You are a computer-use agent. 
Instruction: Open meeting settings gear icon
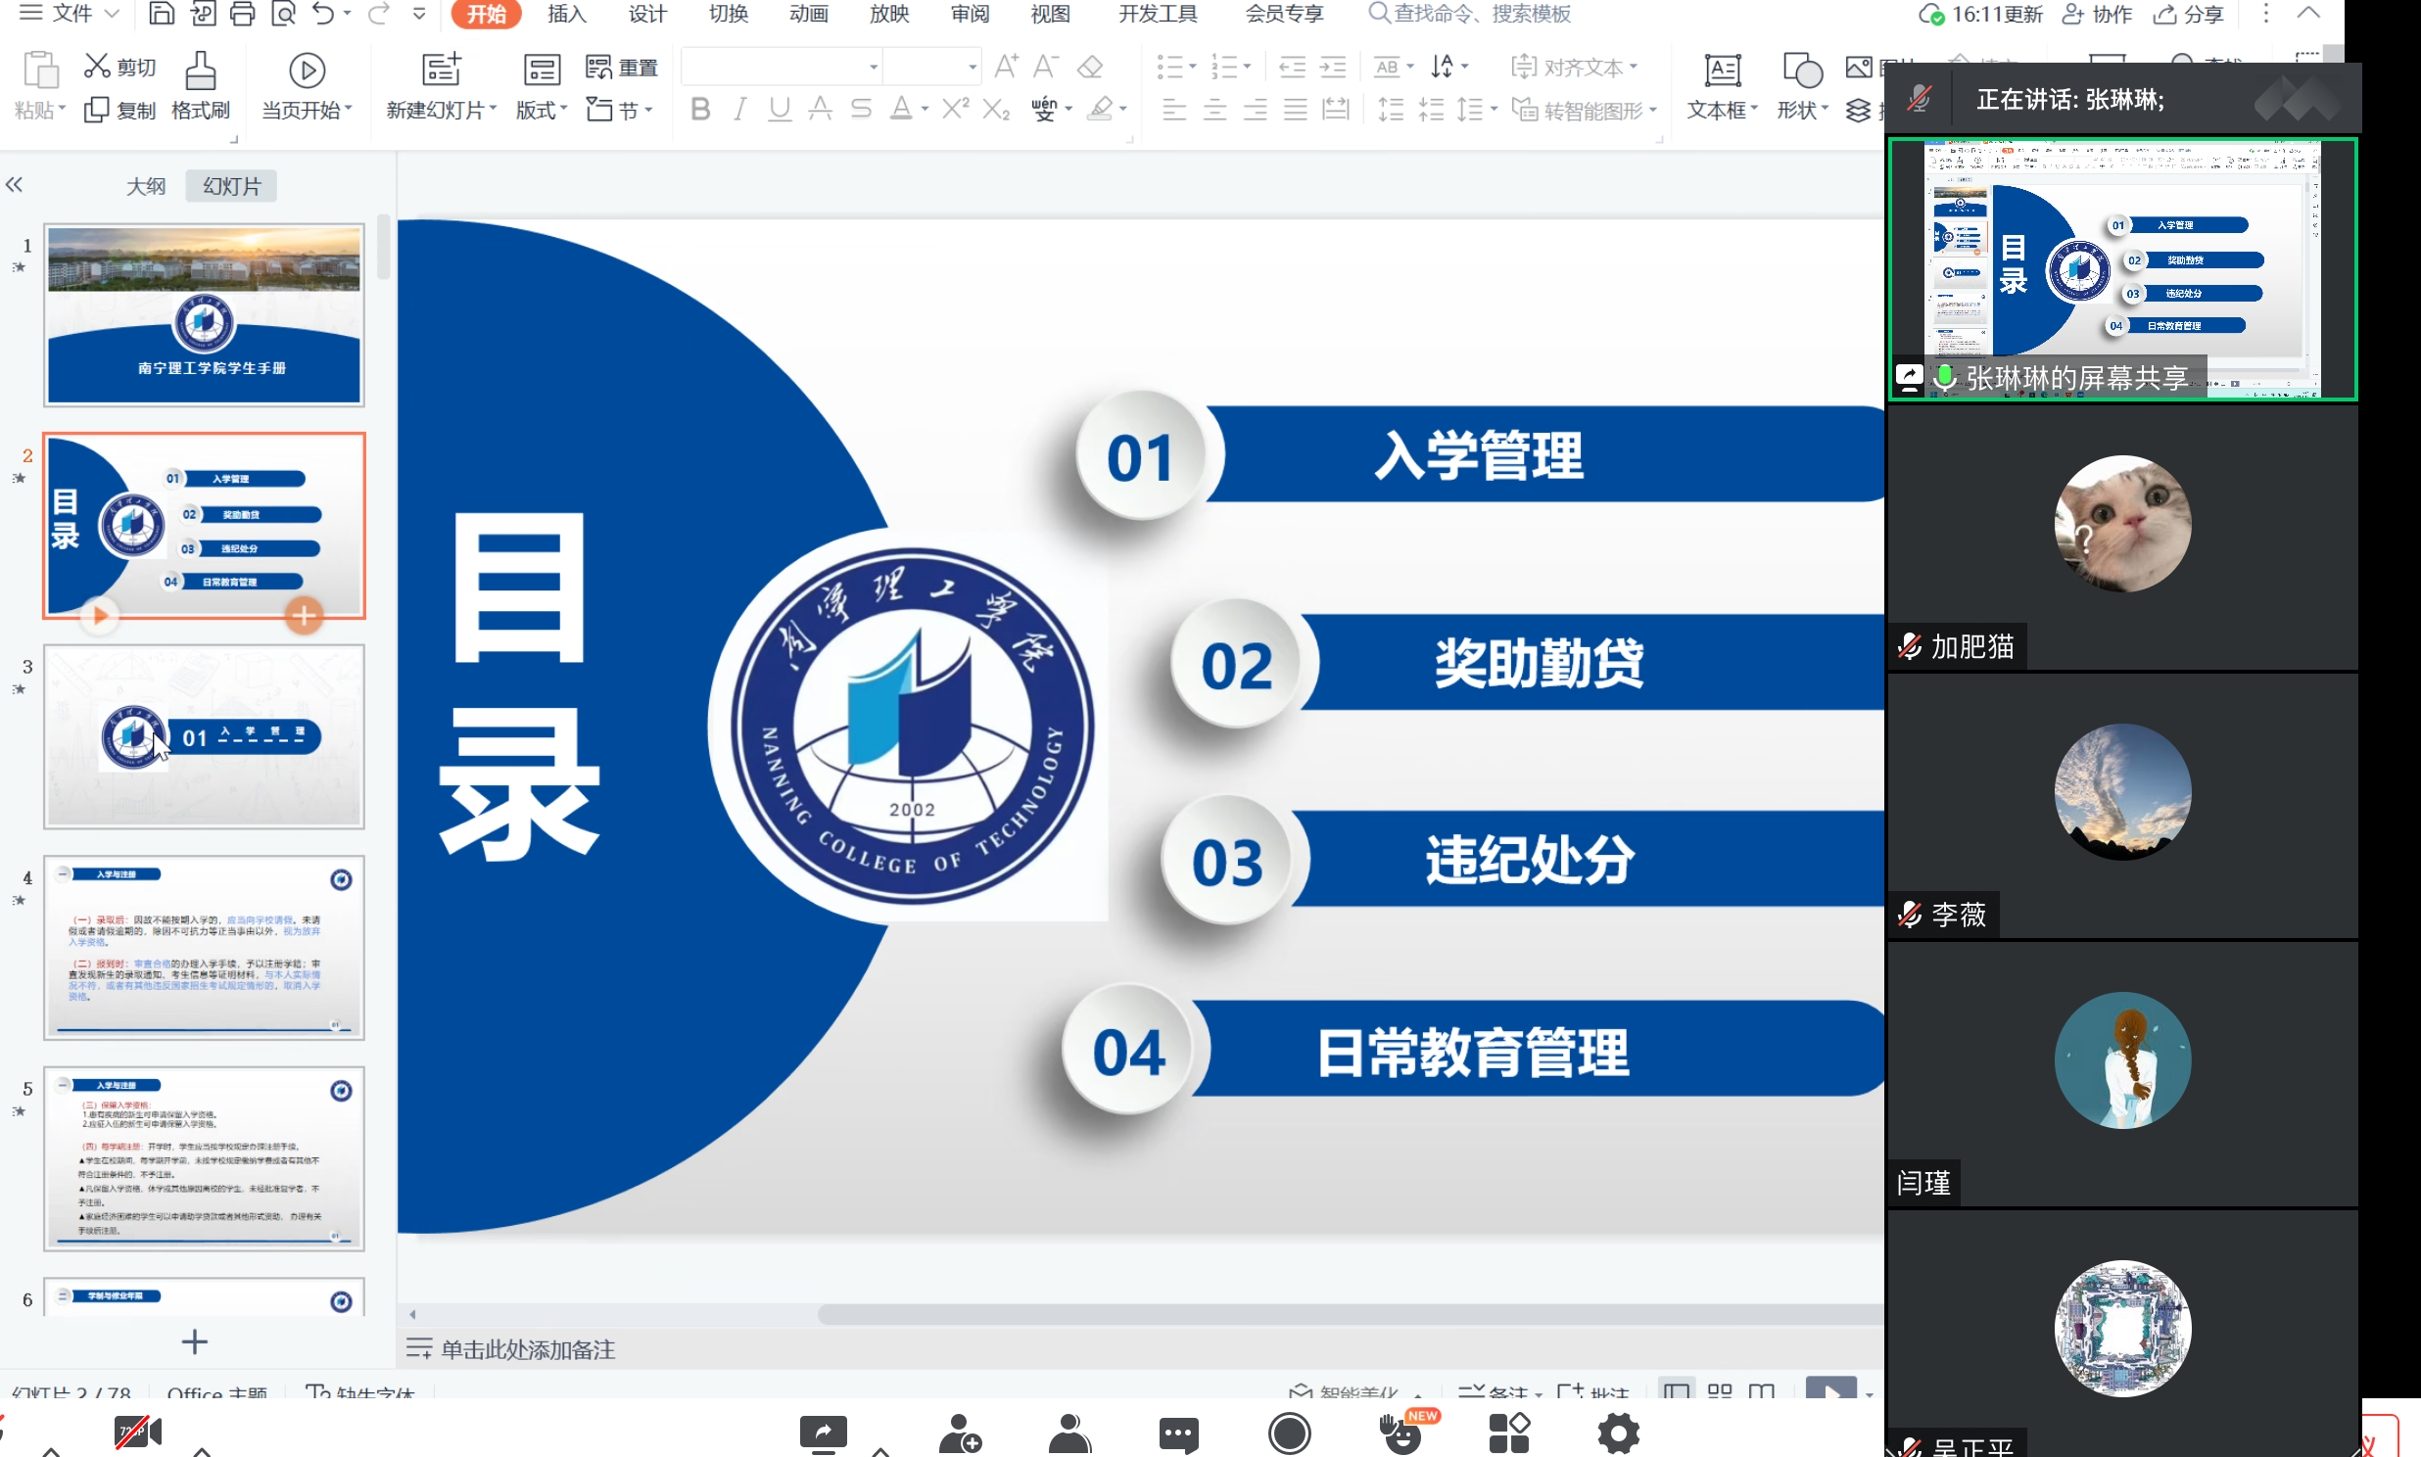(1618, 1433)
